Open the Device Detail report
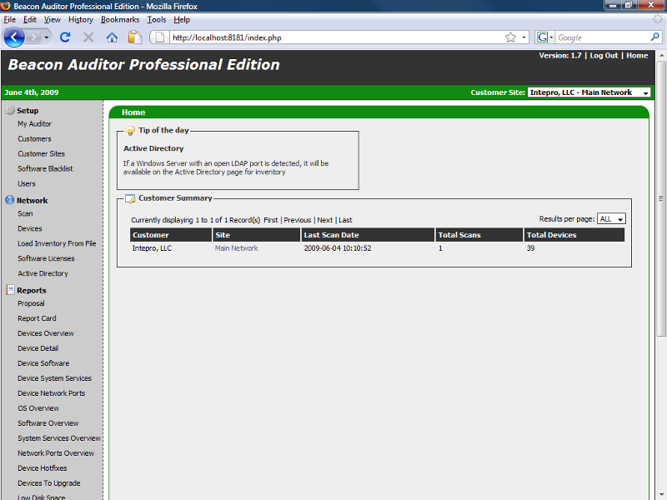The height and width of the screenshot is (500, 667). [x=38, y=348]
